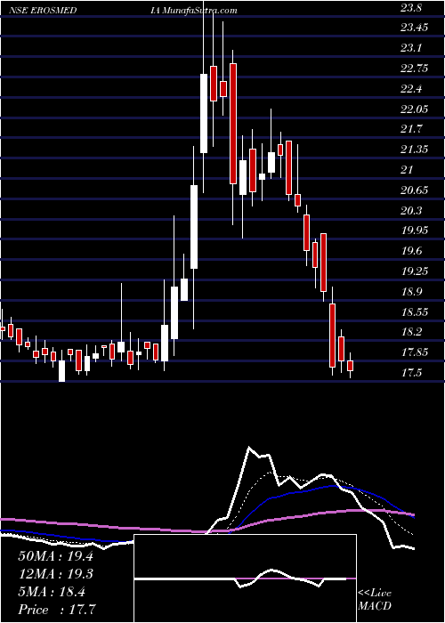The image size is (445, 623).
Task: Click the 21.35 price axis label
Action: pos(414,150)
